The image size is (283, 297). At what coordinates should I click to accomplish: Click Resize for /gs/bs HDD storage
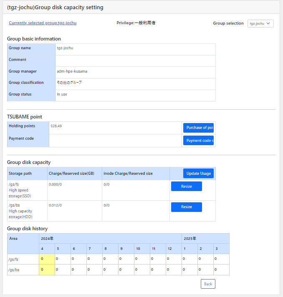[187, 207]
